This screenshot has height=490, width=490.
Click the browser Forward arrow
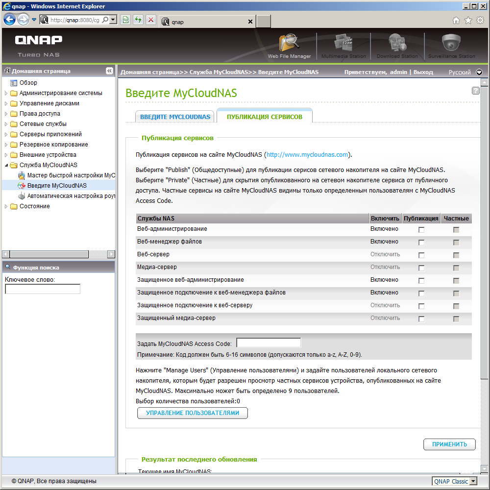point(23,20)
